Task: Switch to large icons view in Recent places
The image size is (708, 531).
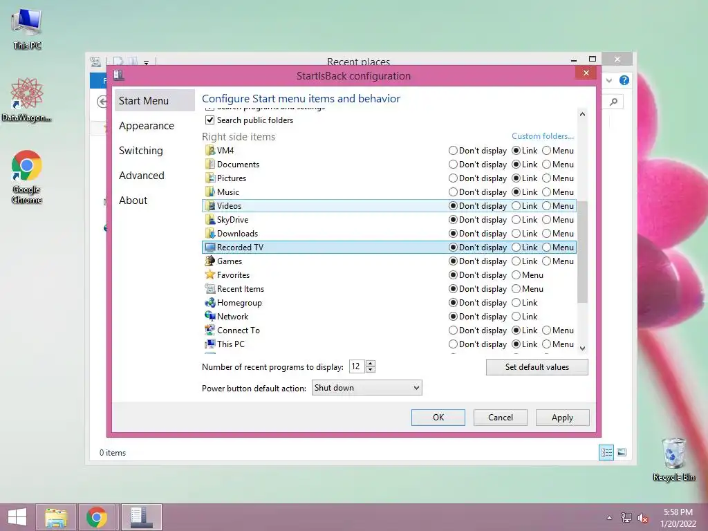Action: tap(622, 452)
